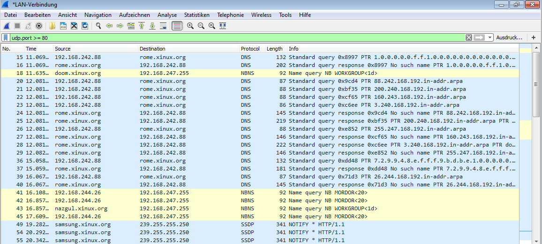Go to a specific packet number
542x244 pixels.
pos(131,26)
